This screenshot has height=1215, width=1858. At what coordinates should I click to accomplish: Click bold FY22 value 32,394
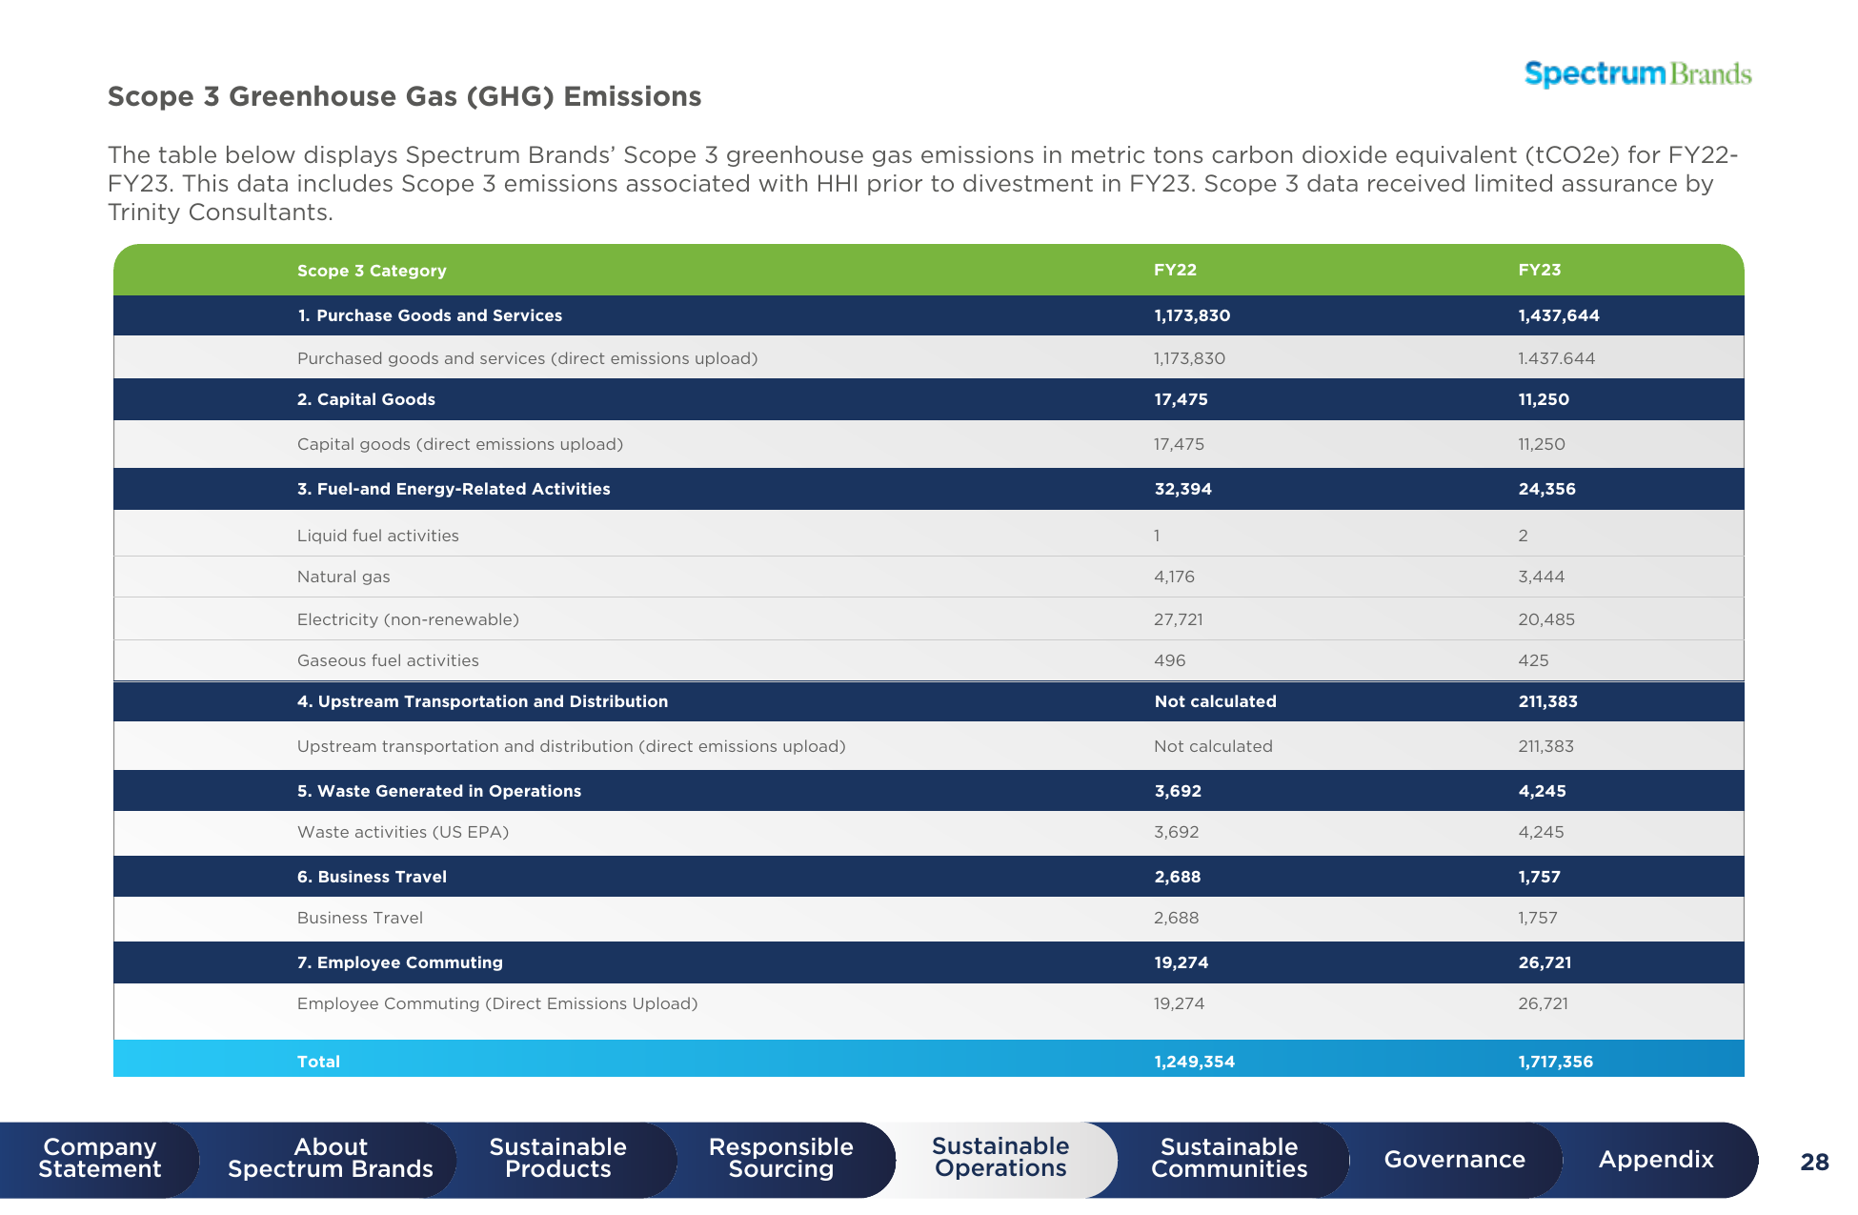pos(1182,489)
